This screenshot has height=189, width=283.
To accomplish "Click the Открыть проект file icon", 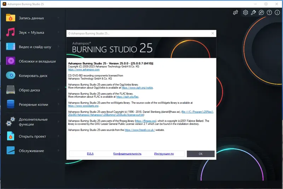I will pos(11,136).
